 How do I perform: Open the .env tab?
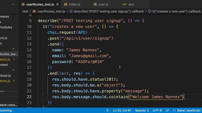point(131,4)
